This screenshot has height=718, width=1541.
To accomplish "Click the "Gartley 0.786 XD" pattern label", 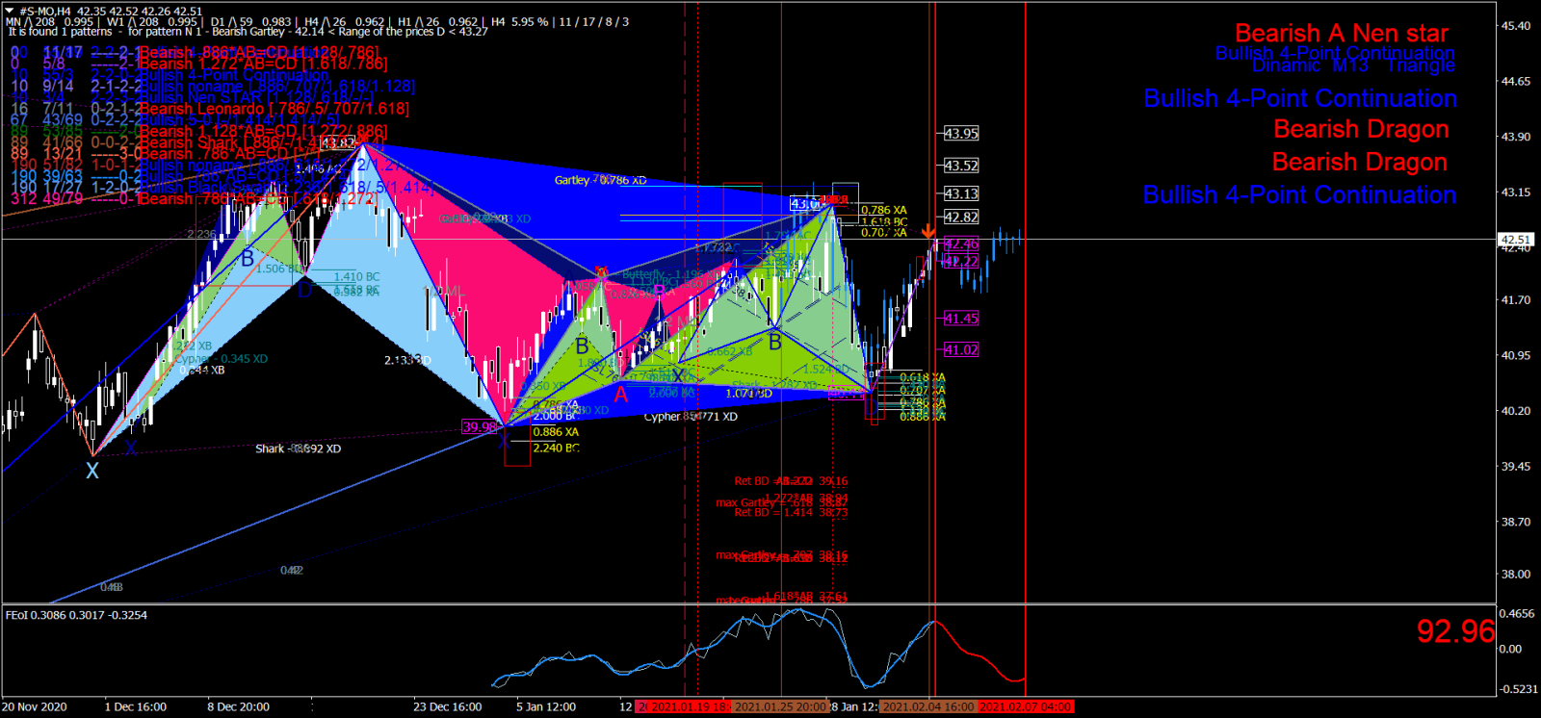I will (x=600, y=181).
